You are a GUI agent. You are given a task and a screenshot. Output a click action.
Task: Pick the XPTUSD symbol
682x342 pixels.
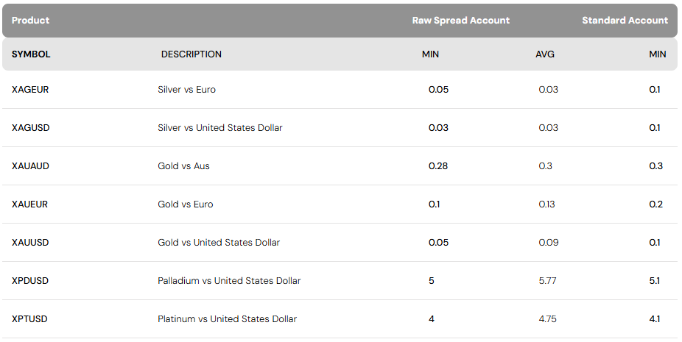point(30,319)
